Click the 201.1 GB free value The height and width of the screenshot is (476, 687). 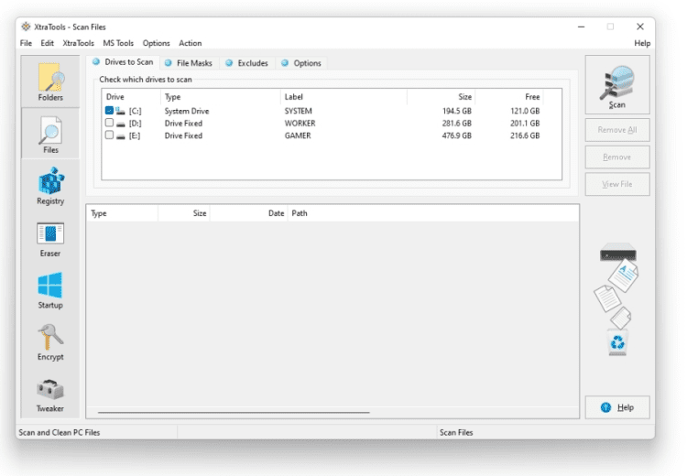click(525, 124)
